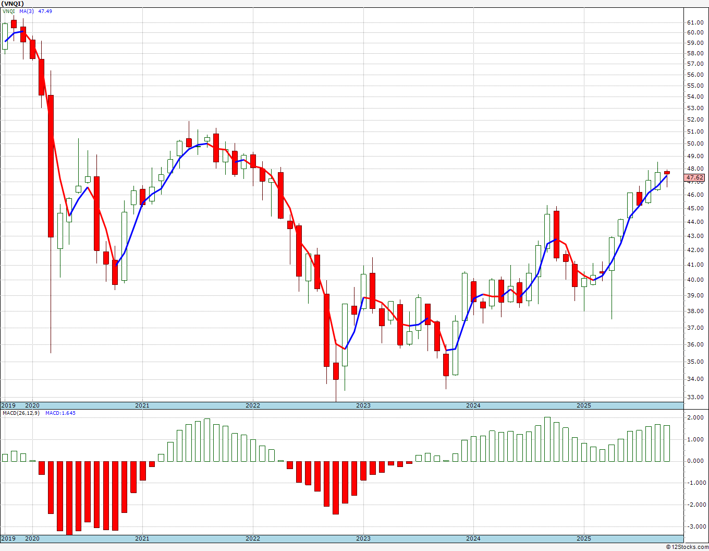Pick the 33.00 price axis label
This screenshot has width=709, height=551.
tap(695, 397)
